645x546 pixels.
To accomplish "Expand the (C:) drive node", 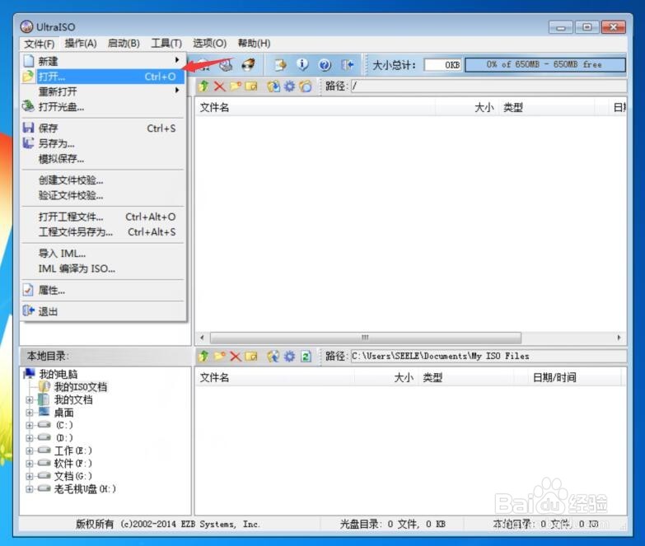I will 29,425.
